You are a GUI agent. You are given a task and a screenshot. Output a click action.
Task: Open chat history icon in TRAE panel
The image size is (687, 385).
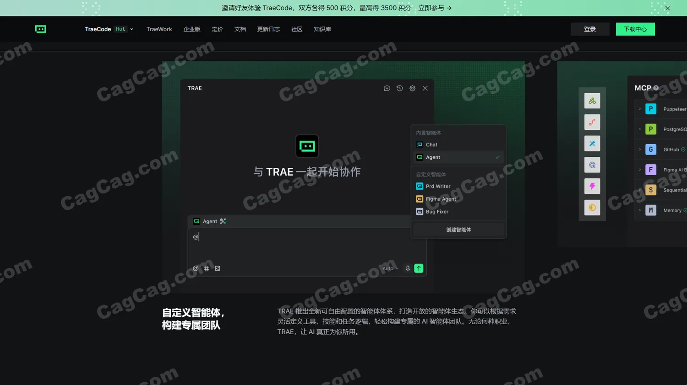click(400, 88)
